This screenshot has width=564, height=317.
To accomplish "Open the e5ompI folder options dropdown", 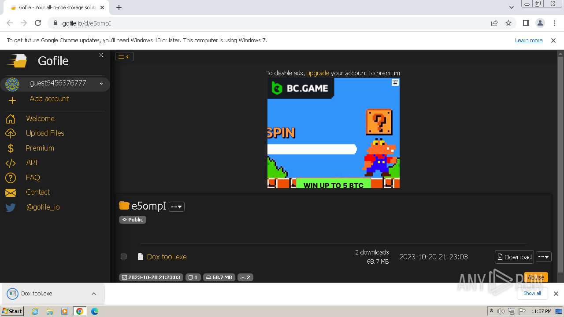I will click(x=177, y=206).
